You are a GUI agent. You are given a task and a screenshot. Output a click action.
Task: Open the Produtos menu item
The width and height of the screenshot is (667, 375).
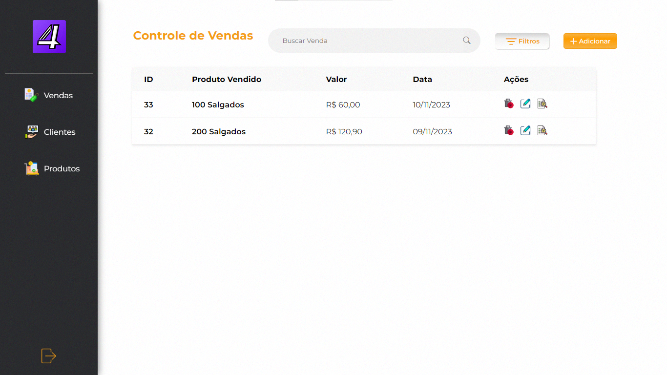coord(52,168)
